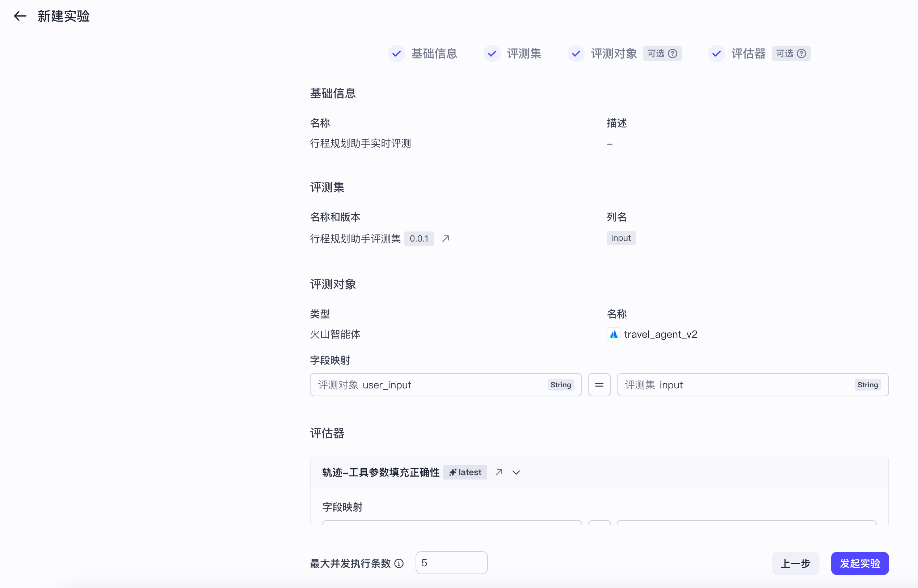Click the 新建实验 page title

pyautogui.click(x=63, y=16)
